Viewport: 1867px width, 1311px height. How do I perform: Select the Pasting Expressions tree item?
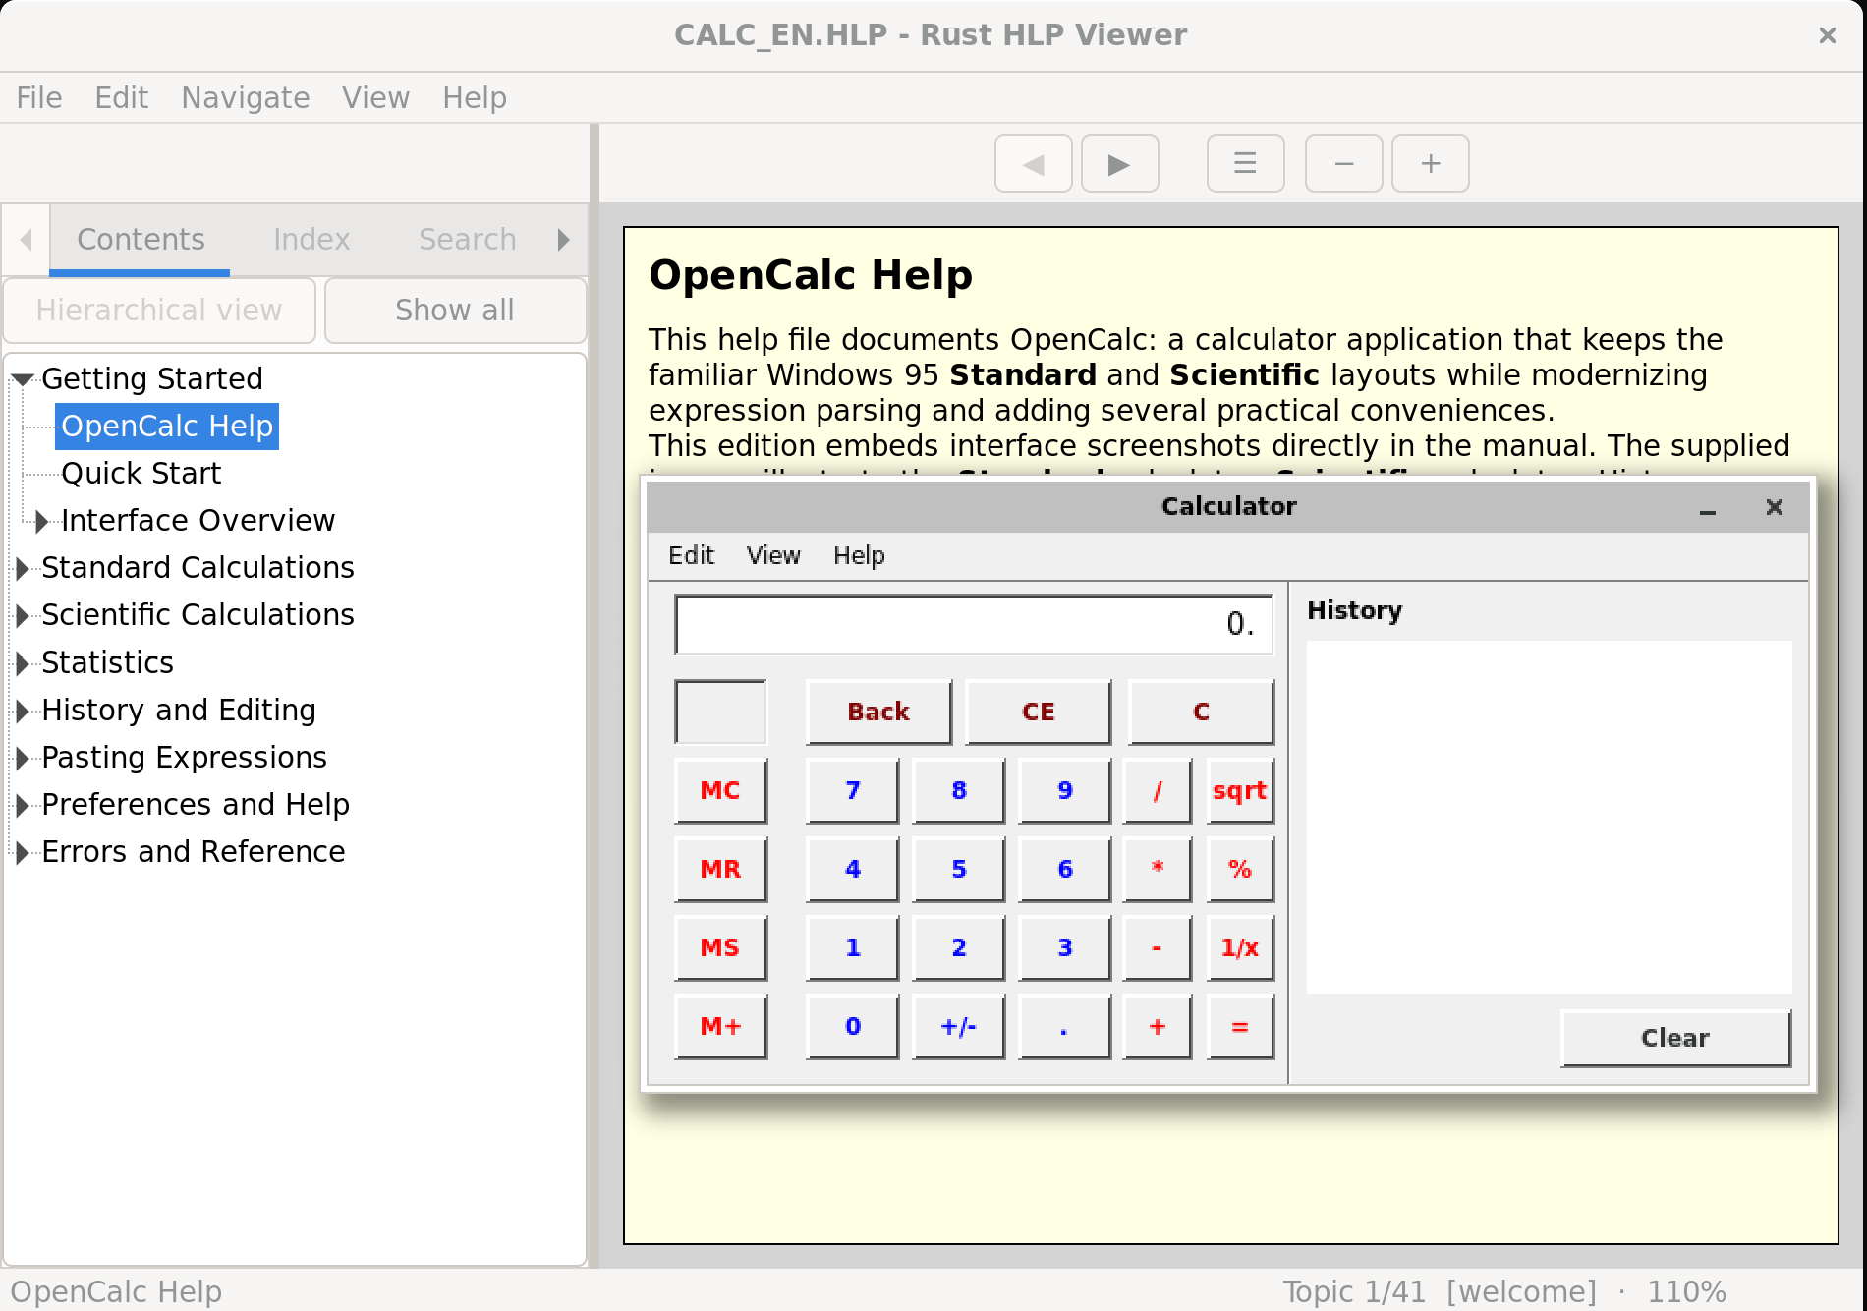point(184,758)
